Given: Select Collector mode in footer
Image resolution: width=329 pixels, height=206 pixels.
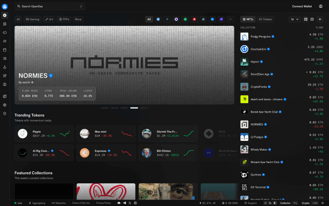Looking at the screenshot, I should [286, 203].
